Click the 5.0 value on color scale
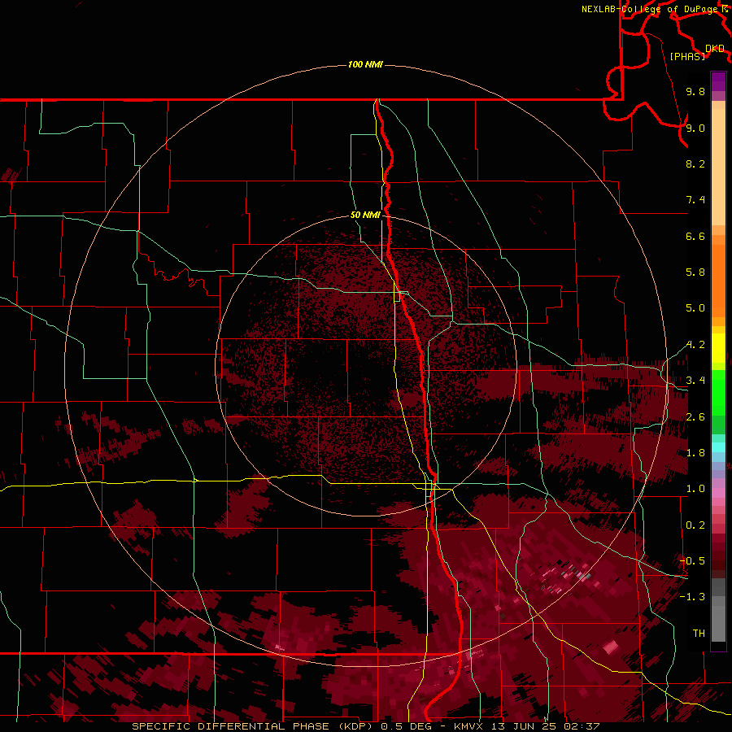 695,308
